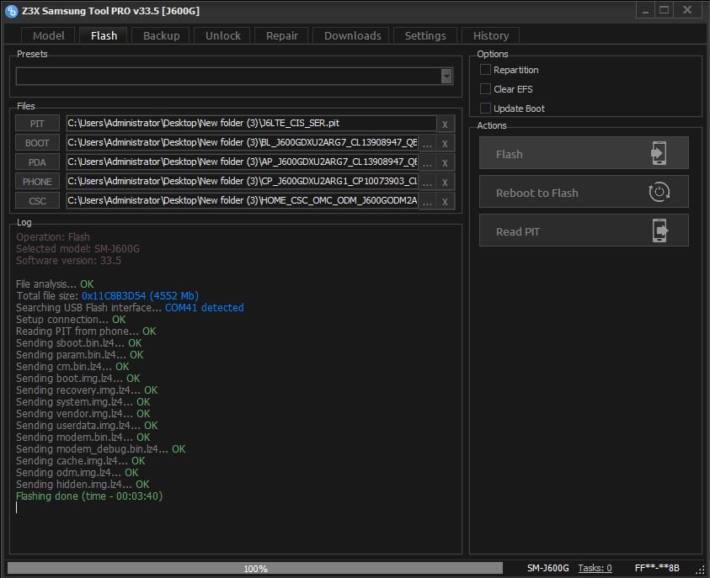
Task: Click the 'Sending userdata.img.lz4' log line
Action: pos(87,426)
